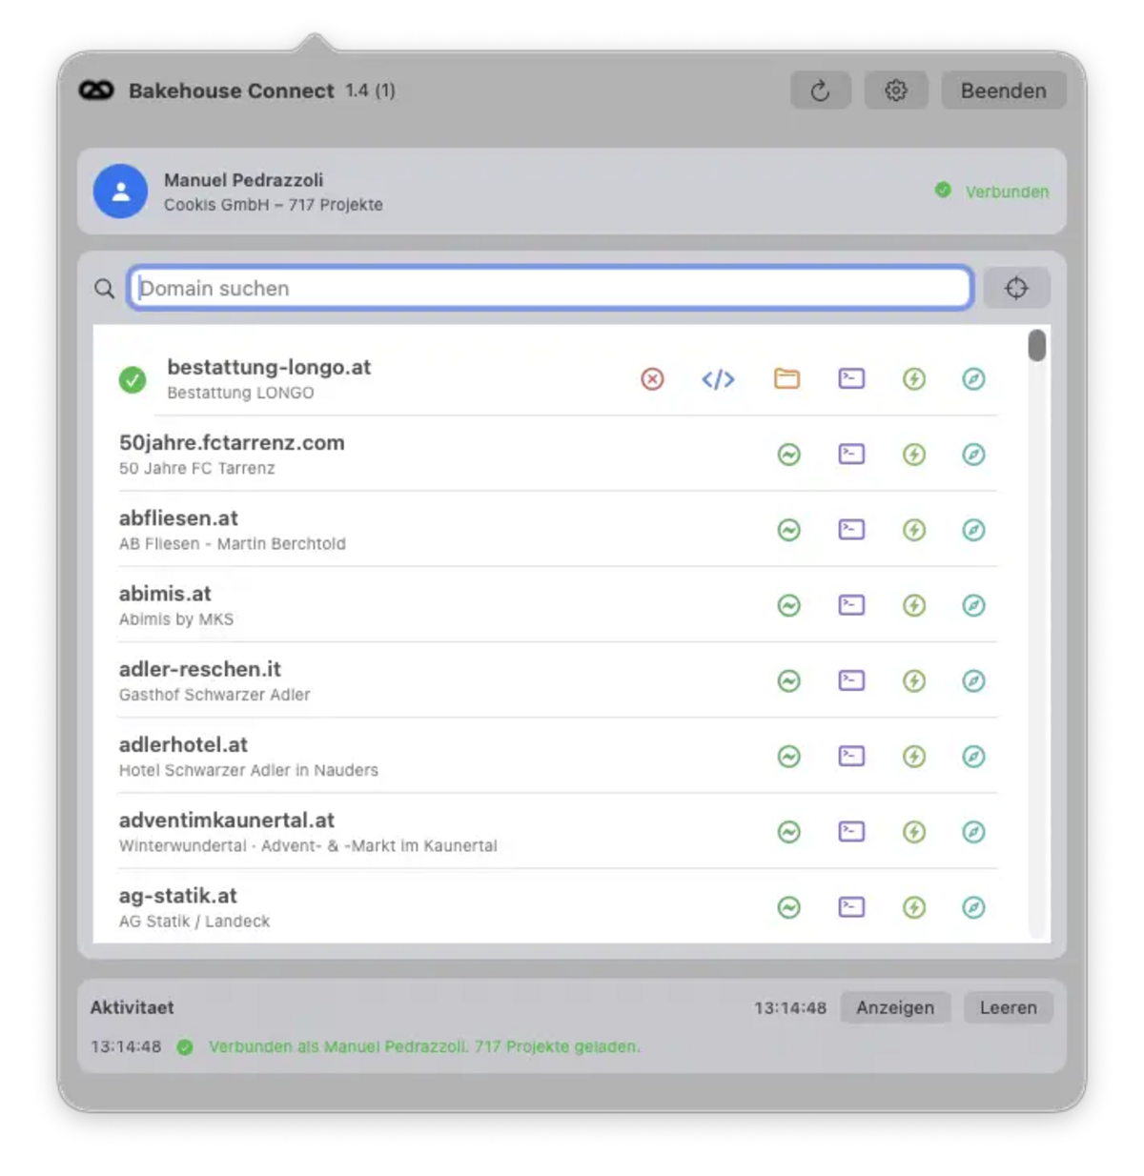The height and width of the screenshot is (1176, 1144).
Task: Select the abimis.at domain name
Action: 165,593
